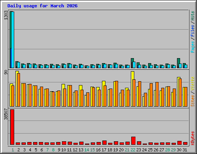Select green weekend day 7 label
The image size is (197, 154).
(47, 150)
